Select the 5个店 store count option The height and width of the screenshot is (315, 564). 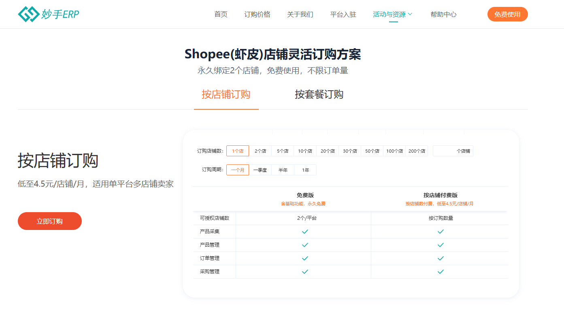tap(282, 151)
